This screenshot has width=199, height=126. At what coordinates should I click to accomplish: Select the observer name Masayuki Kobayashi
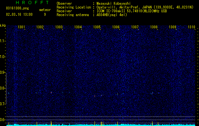[114, 3]
